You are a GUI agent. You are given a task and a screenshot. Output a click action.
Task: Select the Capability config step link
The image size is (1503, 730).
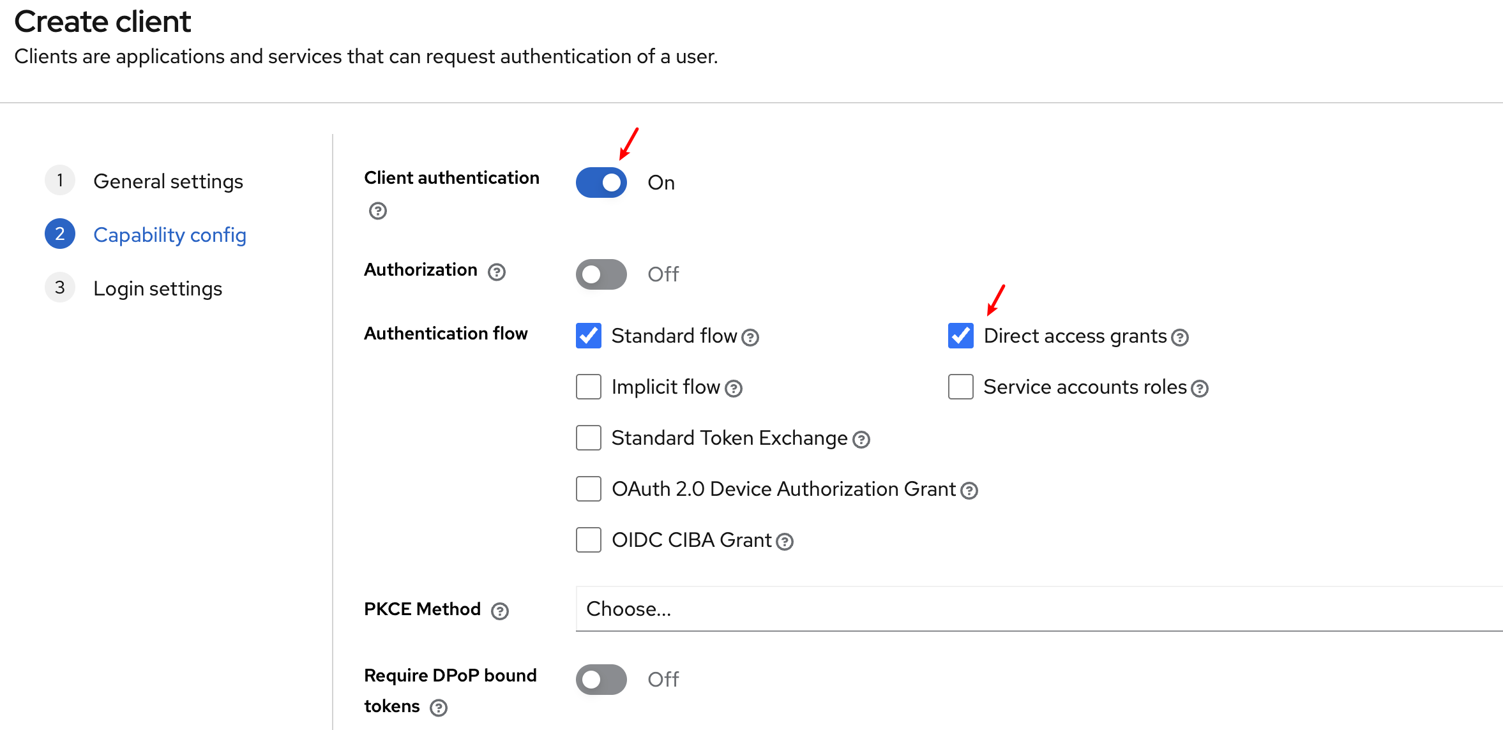[169, 235]
